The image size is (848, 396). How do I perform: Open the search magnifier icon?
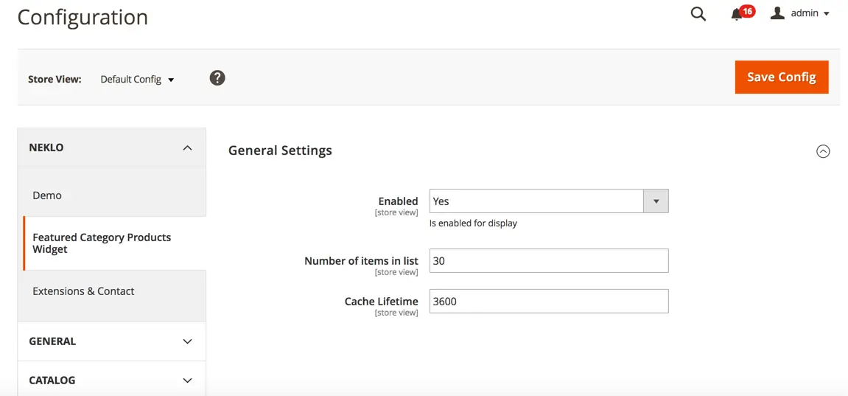click(698, 14)
